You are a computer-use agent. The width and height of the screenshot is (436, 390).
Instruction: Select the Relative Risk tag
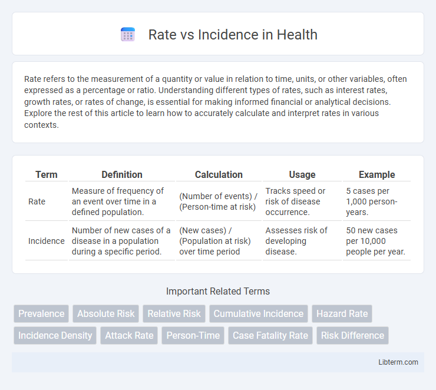tap(174, 313)
